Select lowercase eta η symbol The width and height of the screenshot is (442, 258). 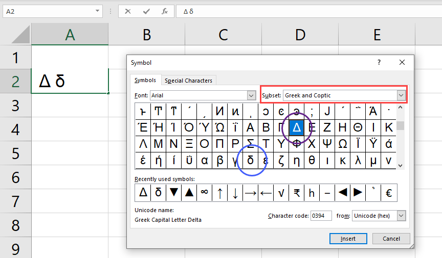(297, 160)
